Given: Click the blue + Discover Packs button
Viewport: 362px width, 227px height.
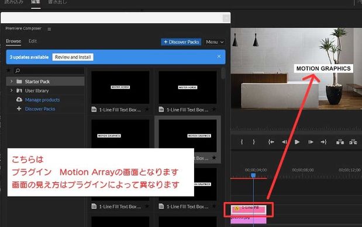Looking at the screenshot, I should point(181,42).
